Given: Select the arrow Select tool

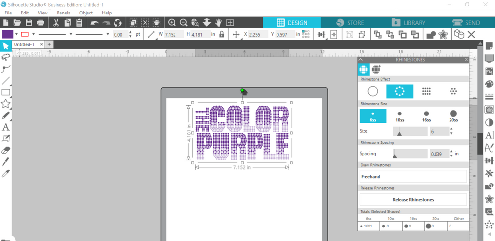Looking at the screenshot, I should 5,46.
